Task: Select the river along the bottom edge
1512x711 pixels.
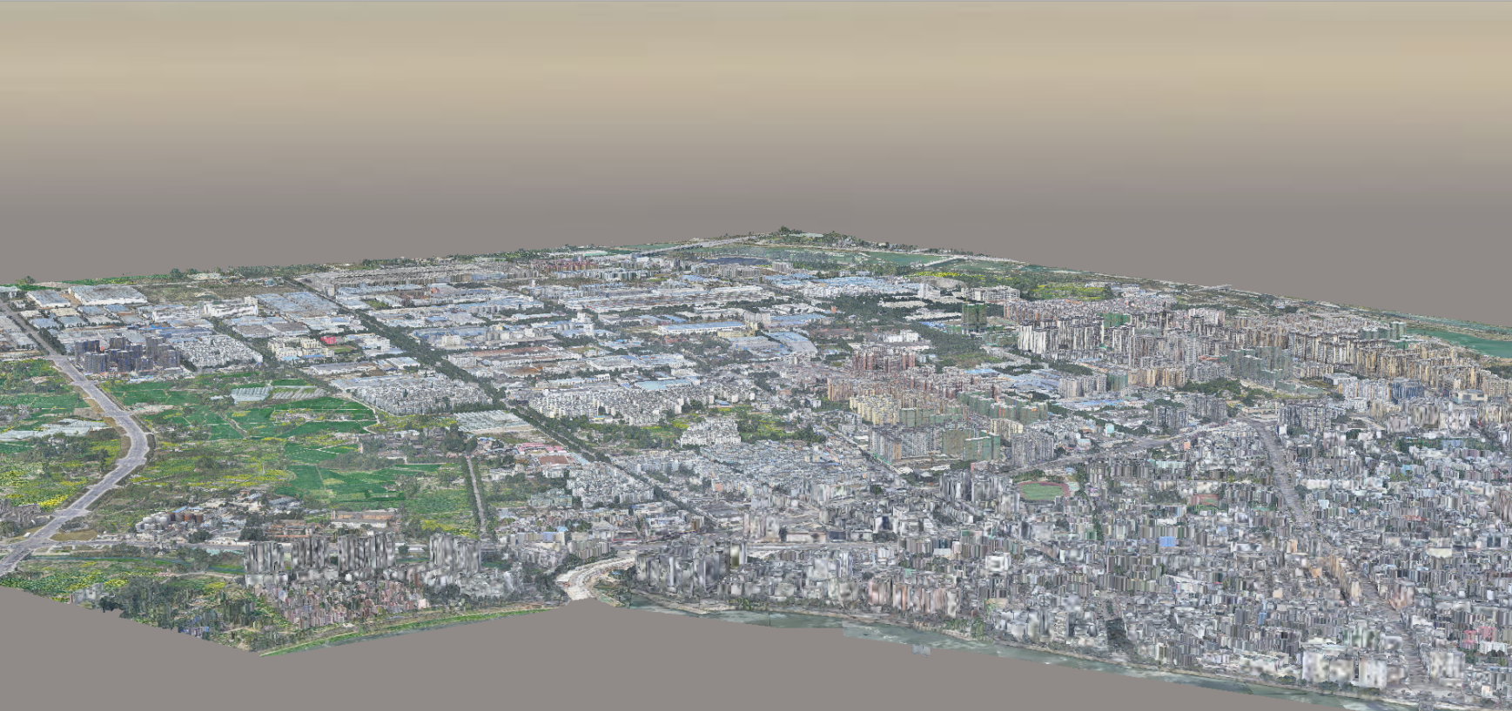Action: 870,628
